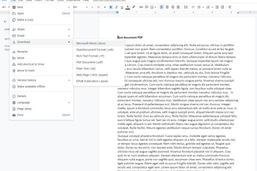
Task: Add a comment using toolbar icon
Action: (146, 7)
